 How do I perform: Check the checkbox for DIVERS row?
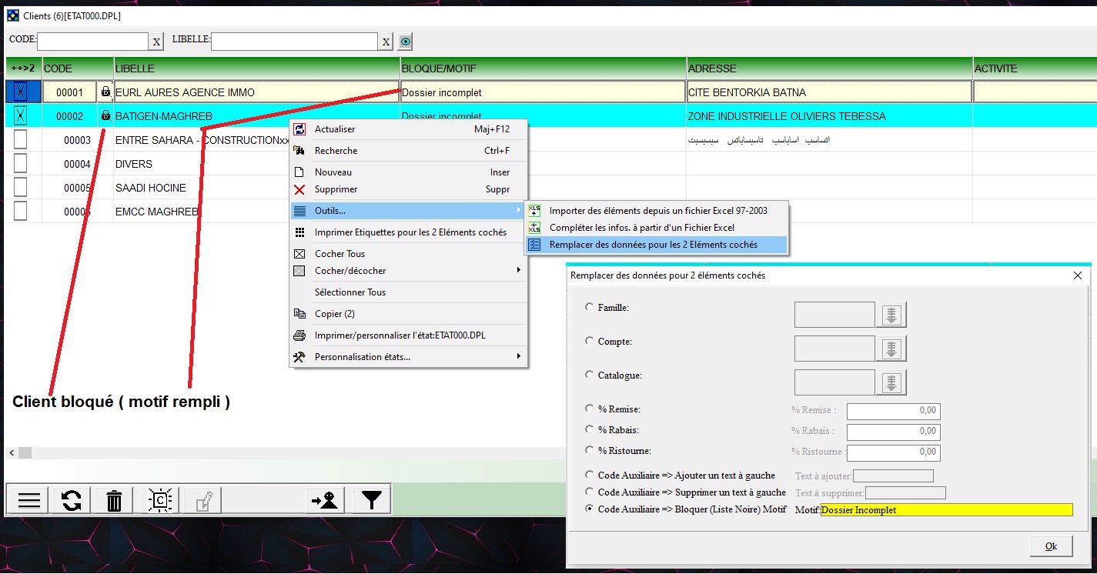point(21,164)
